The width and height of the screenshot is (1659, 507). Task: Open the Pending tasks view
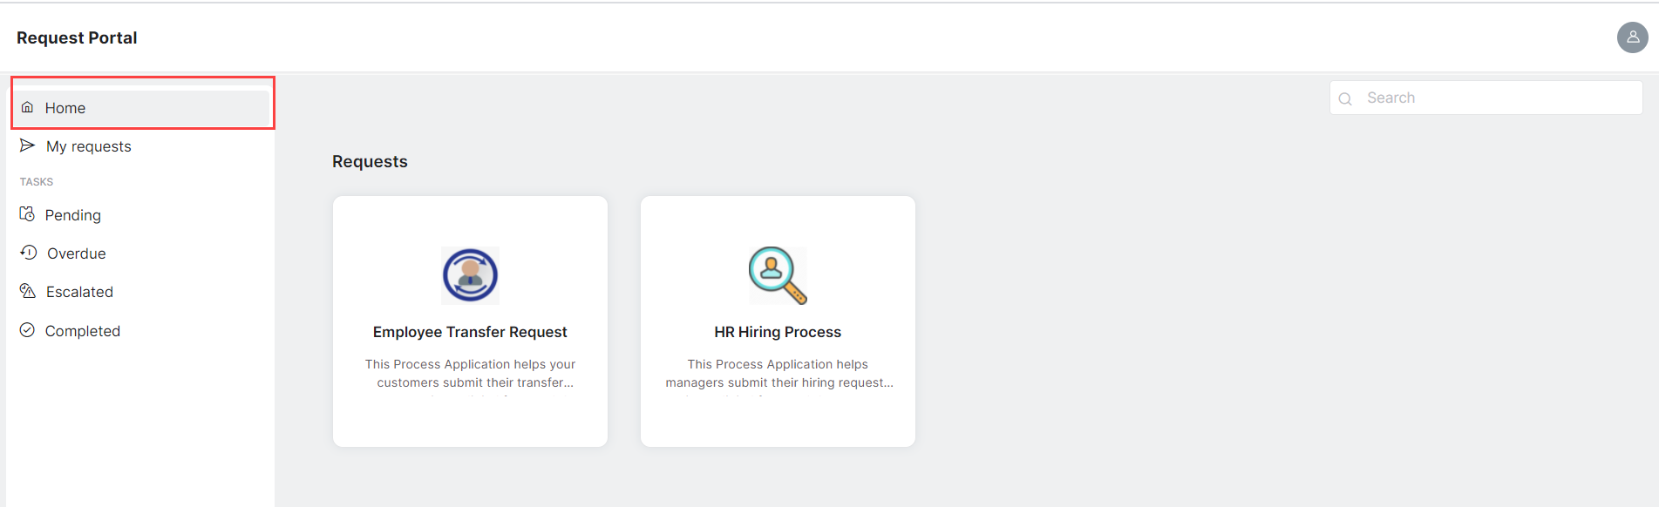72,214
